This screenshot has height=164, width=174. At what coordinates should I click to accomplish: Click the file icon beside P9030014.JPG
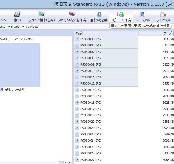pos(77,90)
